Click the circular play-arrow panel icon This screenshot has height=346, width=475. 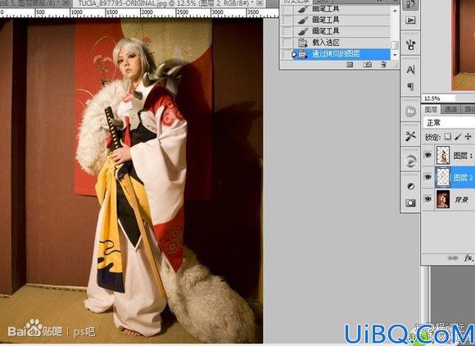pyautogui.click(x=410, y=161)
